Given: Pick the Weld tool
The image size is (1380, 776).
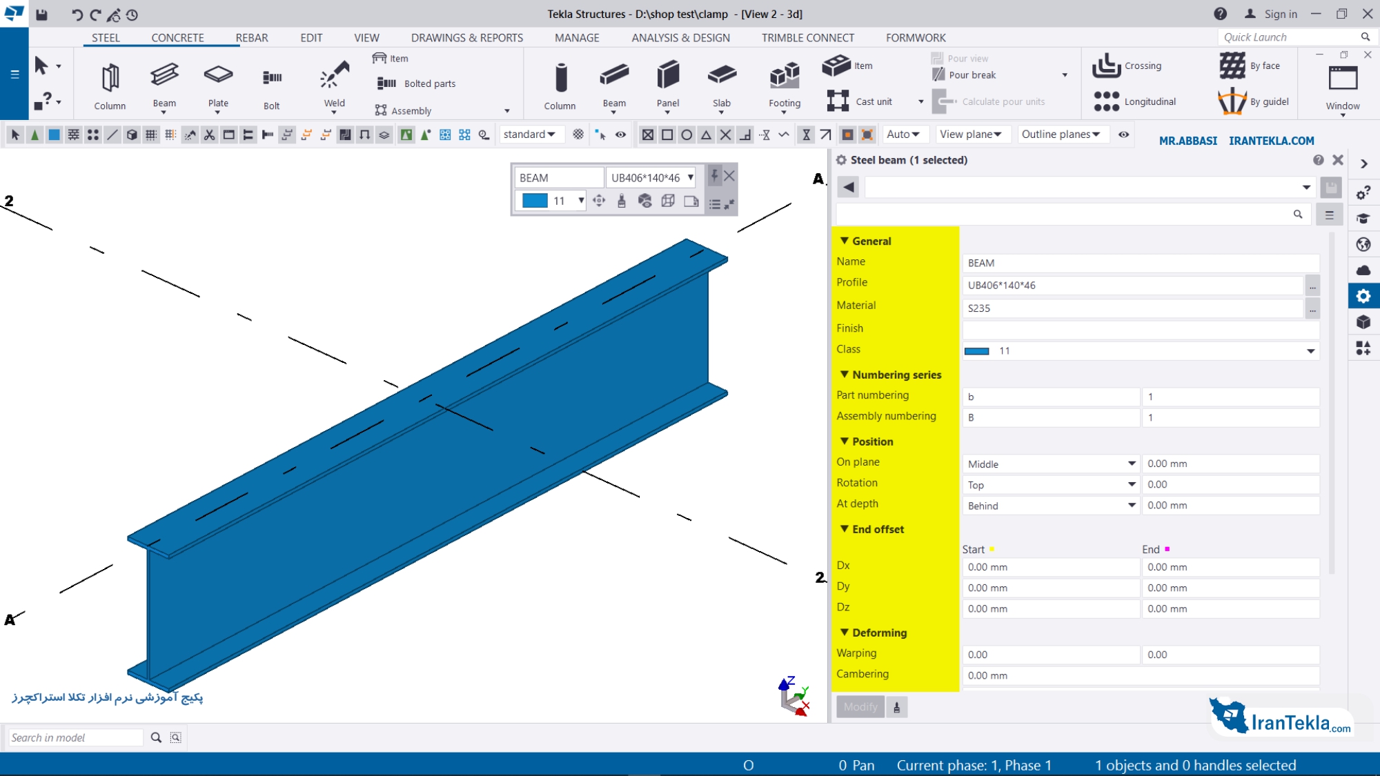Looking at the screenshot, I should coord(334,86).
